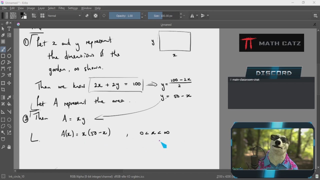Select the Move tool
The image size is (320, 180).
click(x=9, y=83)
